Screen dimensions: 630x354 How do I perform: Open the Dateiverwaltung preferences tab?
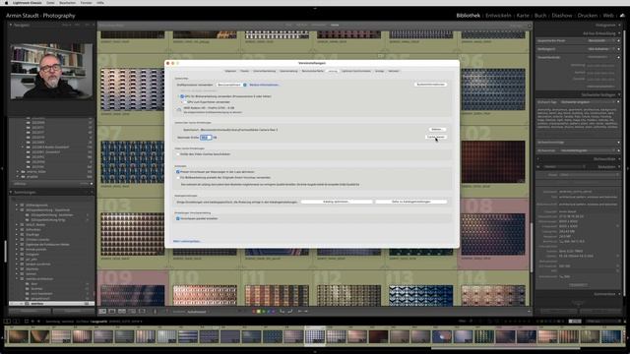pyautogui.click(x=288, y=71)
